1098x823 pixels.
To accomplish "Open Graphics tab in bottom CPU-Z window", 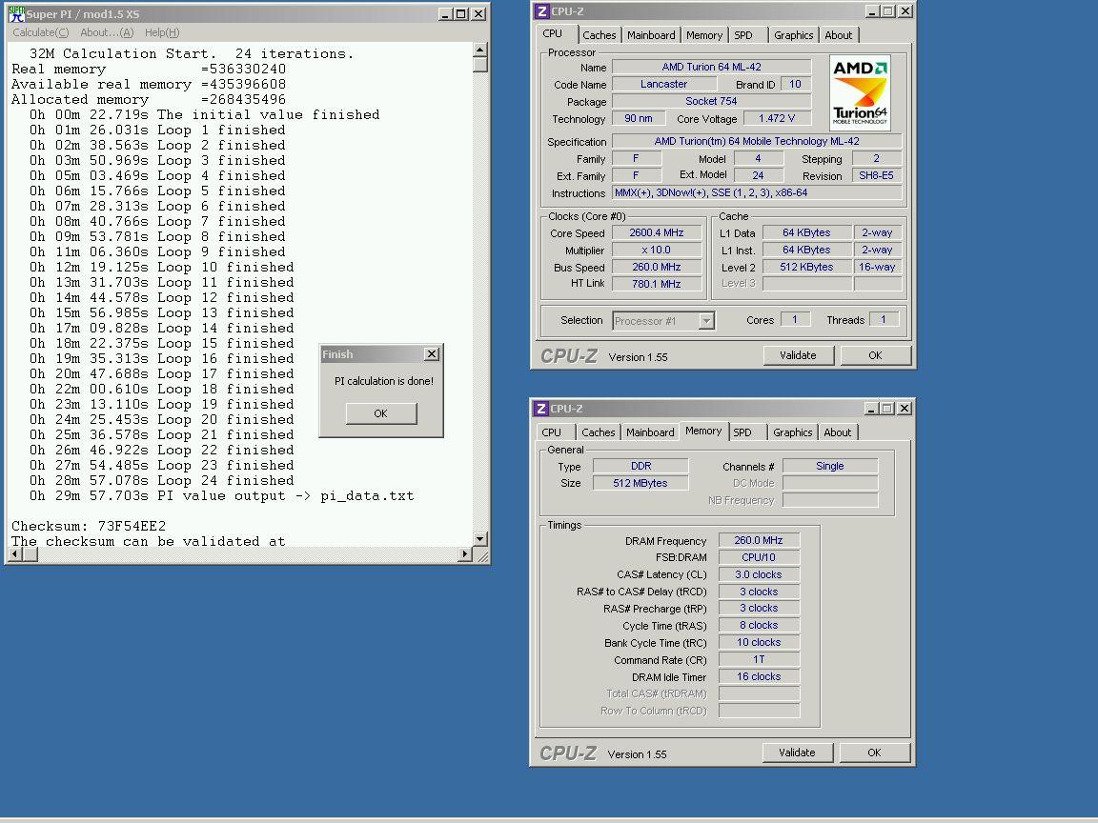I will [x=793, y=432].
